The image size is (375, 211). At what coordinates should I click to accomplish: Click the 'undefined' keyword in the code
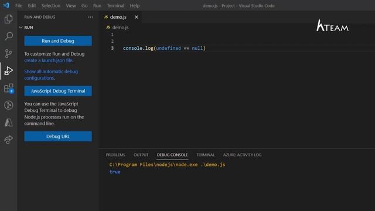pyautogui.click(x=168, y=48)
